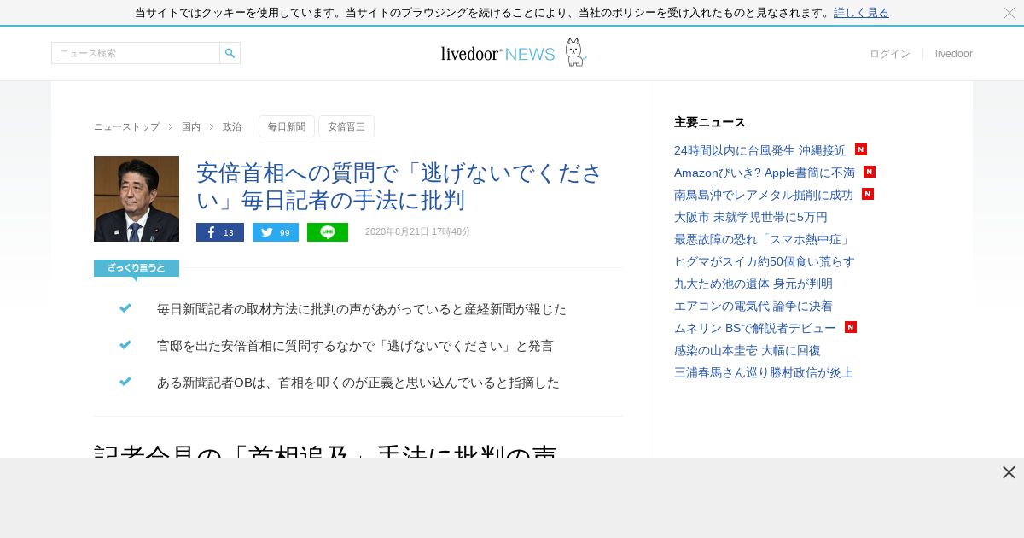Click summary text ある新聞記者OBは、首相を叩く
This screenshot has width=1024, height=538.
pos(358,383)
